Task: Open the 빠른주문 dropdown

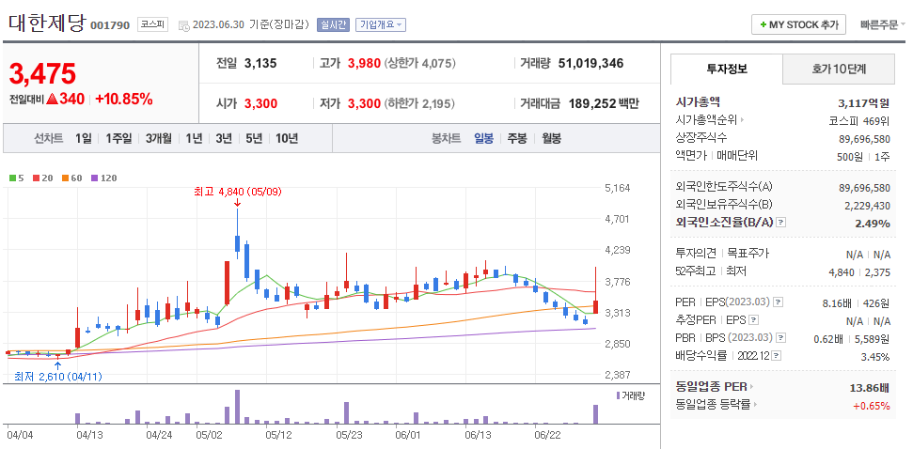Action: point(883,24)
